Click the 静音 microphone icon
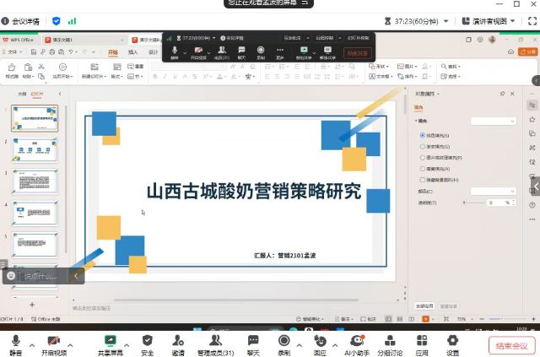The image size is (540, 357). 16,340
